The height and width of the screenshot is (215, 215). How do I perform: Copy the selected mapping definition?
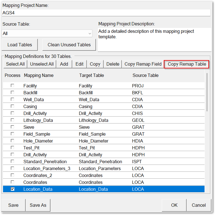[95, 64]
